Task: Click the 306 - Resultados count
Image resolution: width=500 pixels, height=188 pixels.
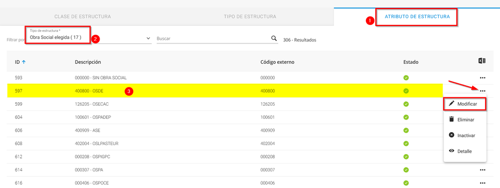Action: point(299,40)
